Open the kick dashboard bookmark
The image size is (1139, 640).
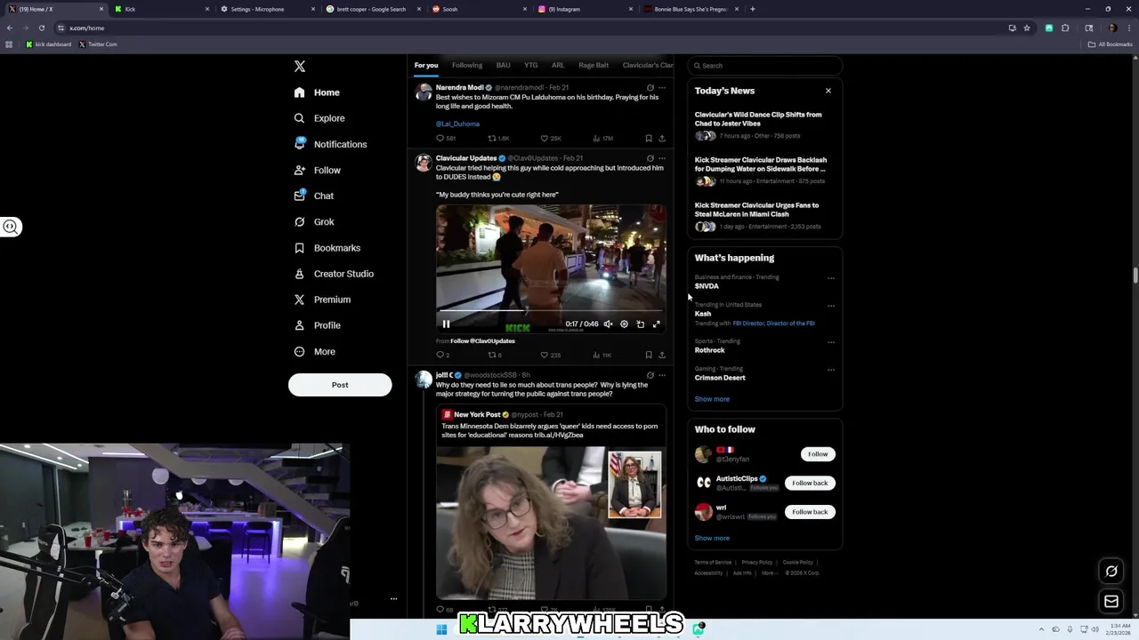pyautogui.click(x=48, y=44)
